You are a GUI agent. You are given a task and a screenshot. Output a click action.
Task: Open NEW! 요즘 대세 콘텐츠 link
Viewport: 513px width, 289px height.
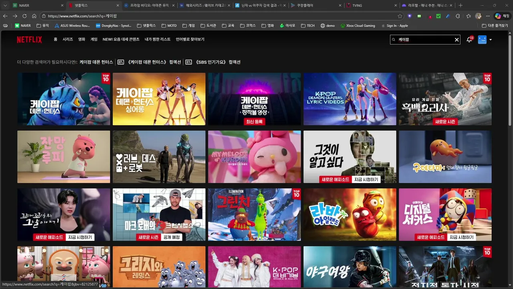point(121,39)
